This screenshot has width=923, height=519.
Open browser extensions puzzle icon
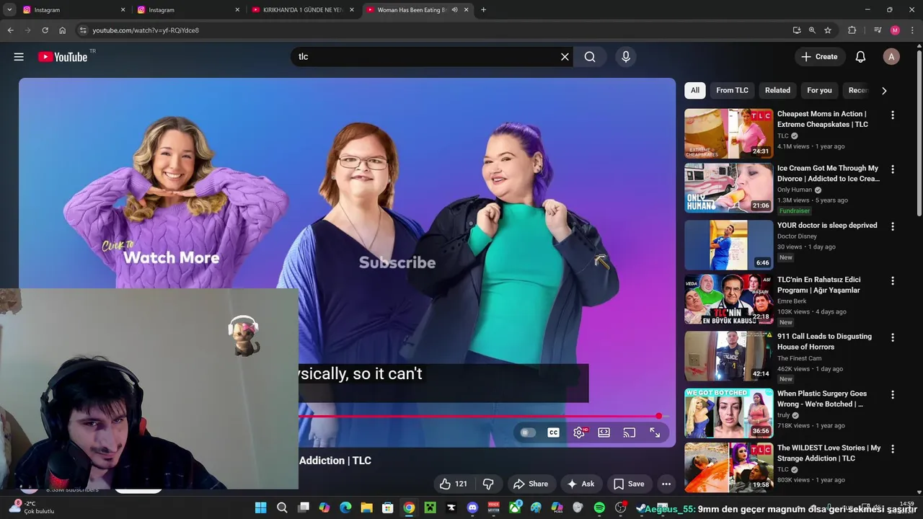(x=852, y=30)
